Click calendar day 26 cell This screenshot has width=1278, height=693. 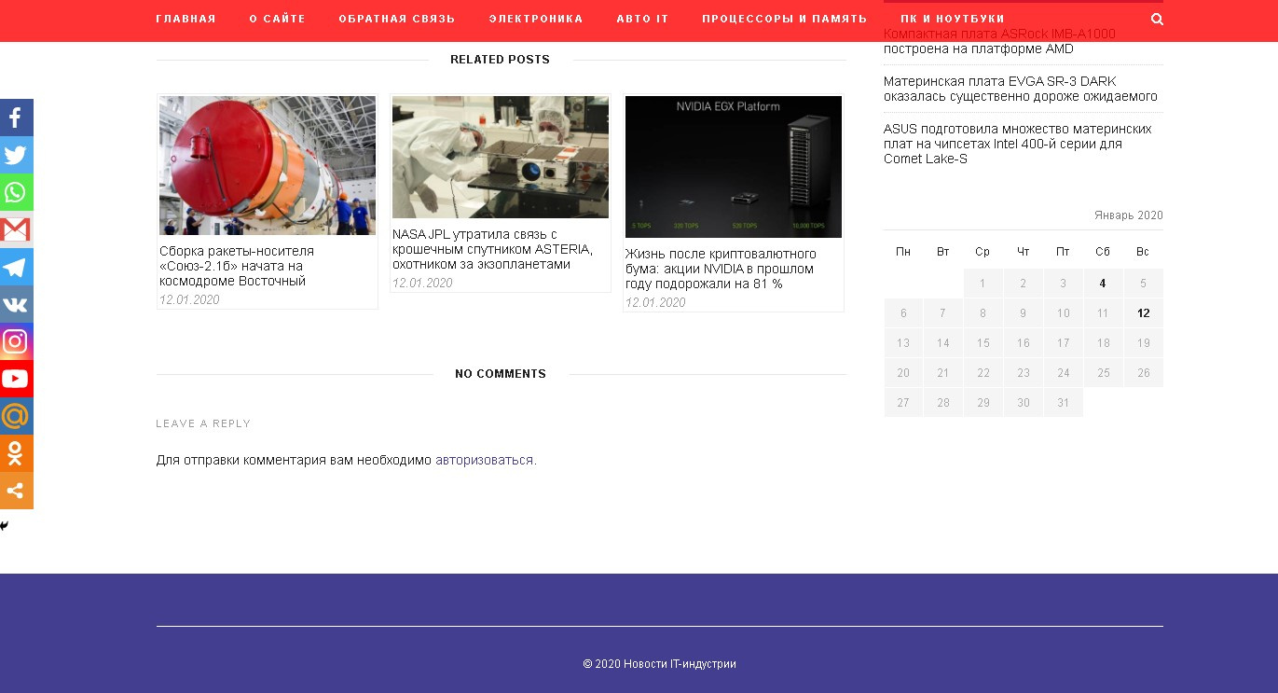coord(1144,373)
